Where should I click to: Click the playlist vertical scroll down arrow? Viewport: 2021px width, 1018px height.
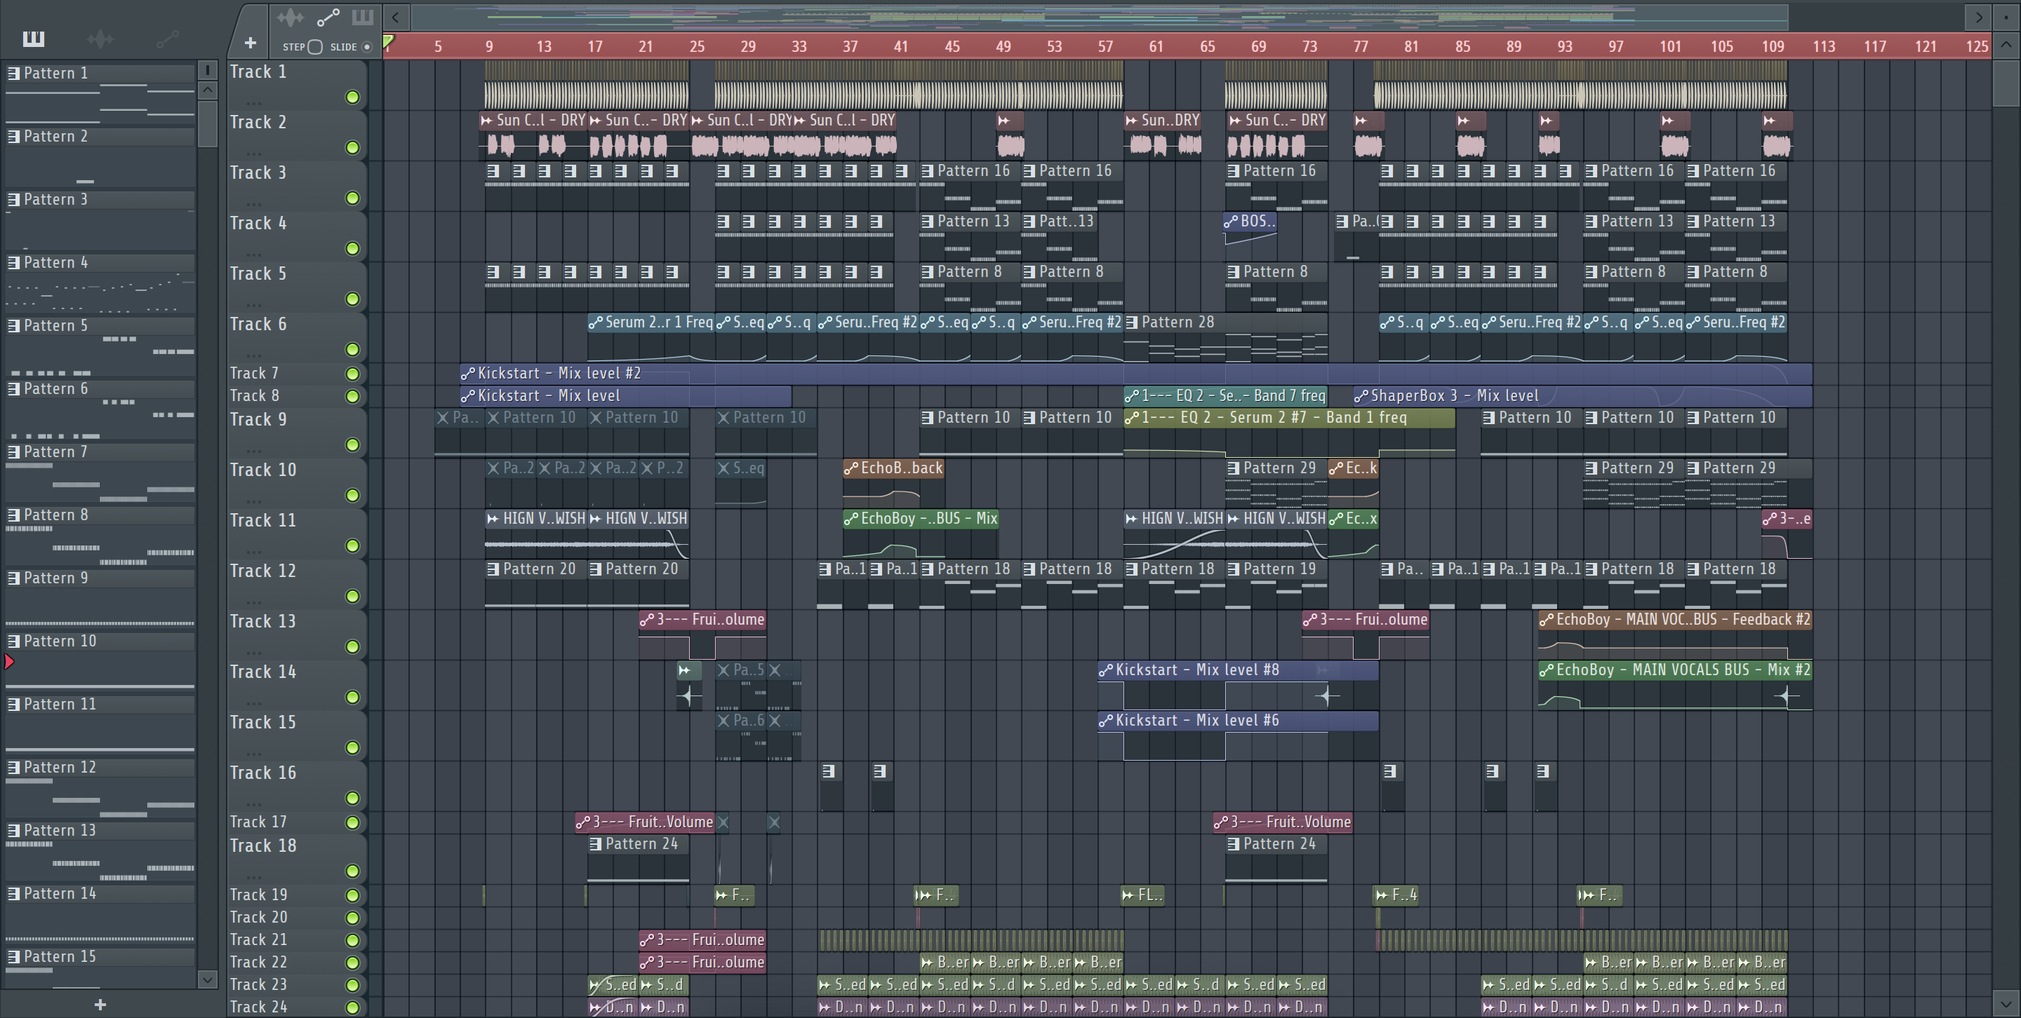point(2006,1003)
